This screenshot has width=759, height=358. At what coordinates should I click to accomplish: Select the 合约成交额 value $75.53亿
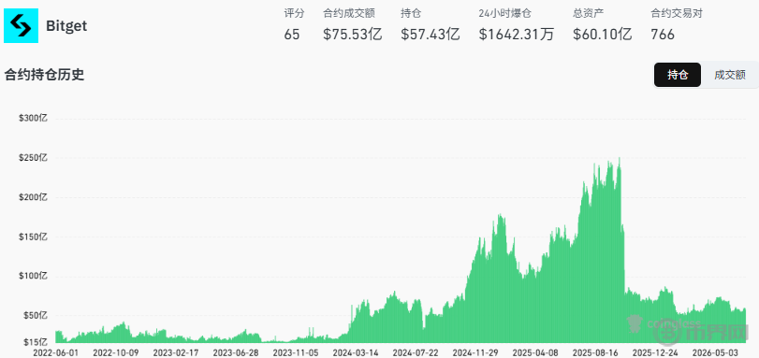(353, 35)
